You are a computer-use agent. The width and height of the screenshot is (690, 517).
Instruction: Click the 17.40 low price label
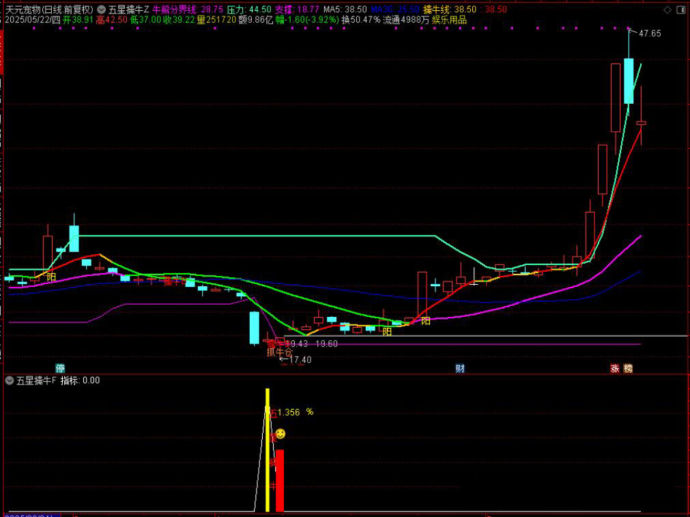300,360
